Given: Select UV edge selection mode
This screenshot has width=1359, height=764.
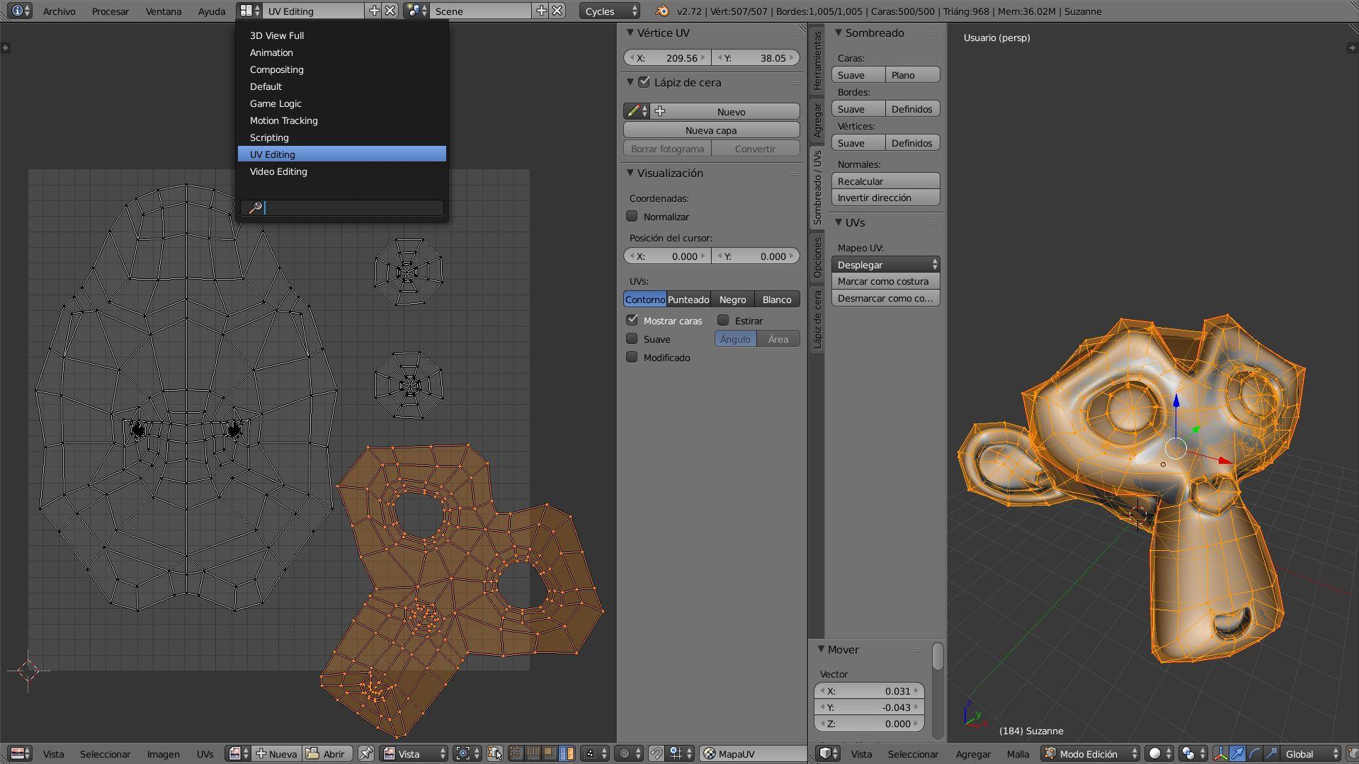Looking at the screenshot, I should (x=533, y=753).
